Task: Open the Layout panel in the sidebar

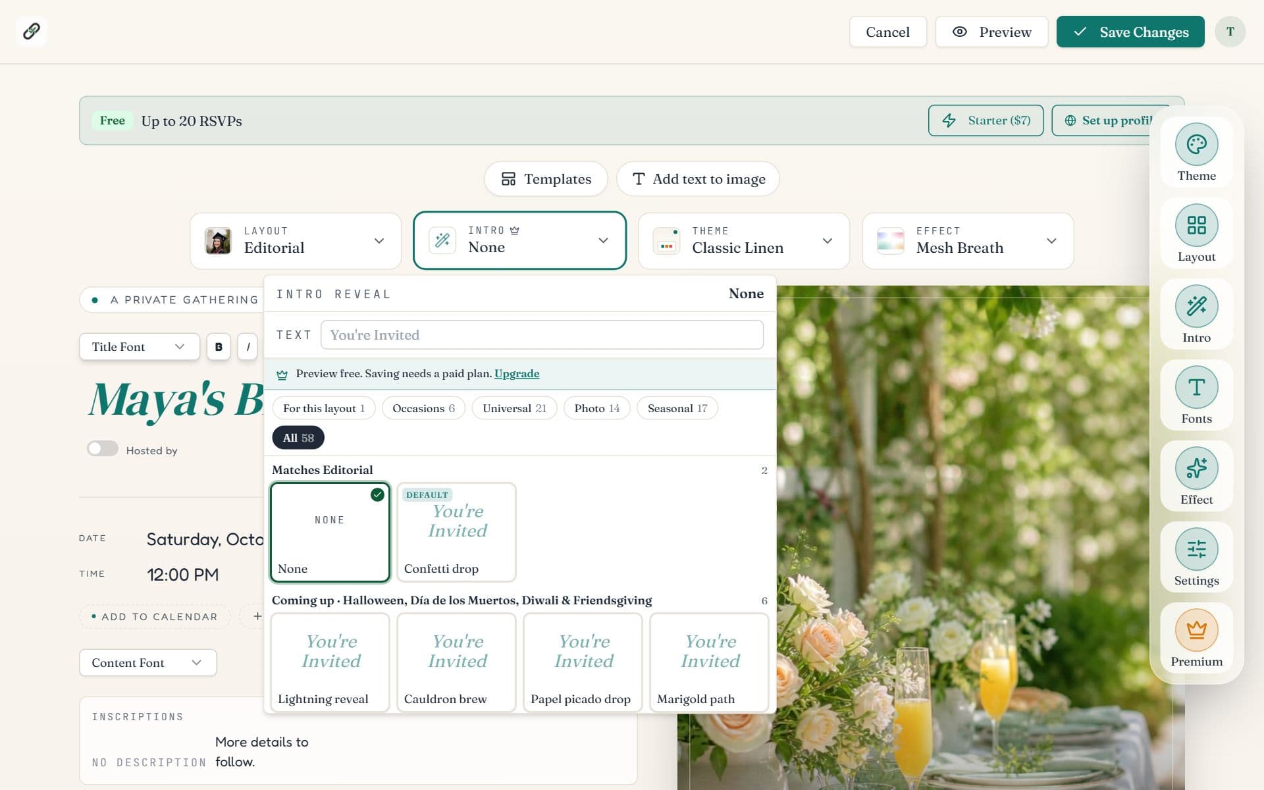Action: tap(1196, 233)
